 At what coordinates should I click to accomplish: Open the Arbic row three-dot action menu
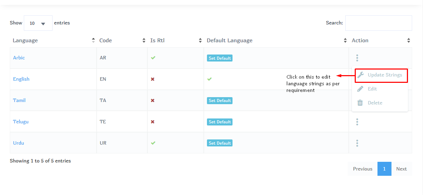(357, 58)
